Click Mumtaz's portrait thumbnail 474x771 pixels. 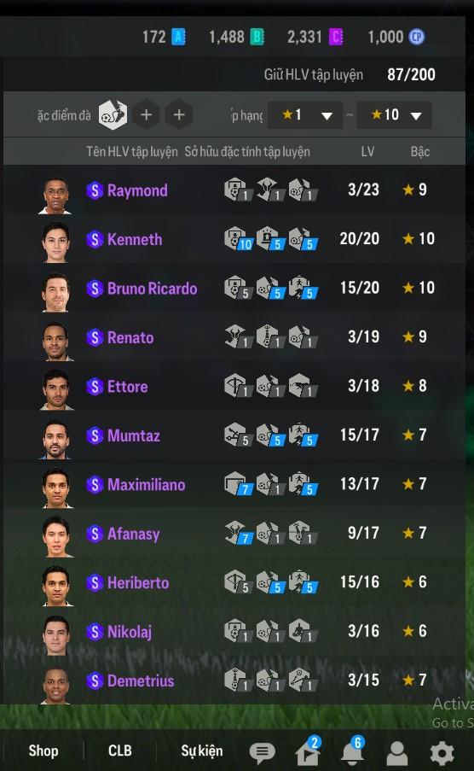tap(55, 439)
